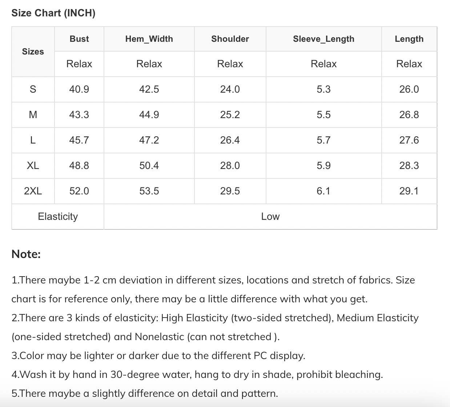Select the Sizes column header cell
The height and width of the screenshot is (407, 450).
[33, 52]
